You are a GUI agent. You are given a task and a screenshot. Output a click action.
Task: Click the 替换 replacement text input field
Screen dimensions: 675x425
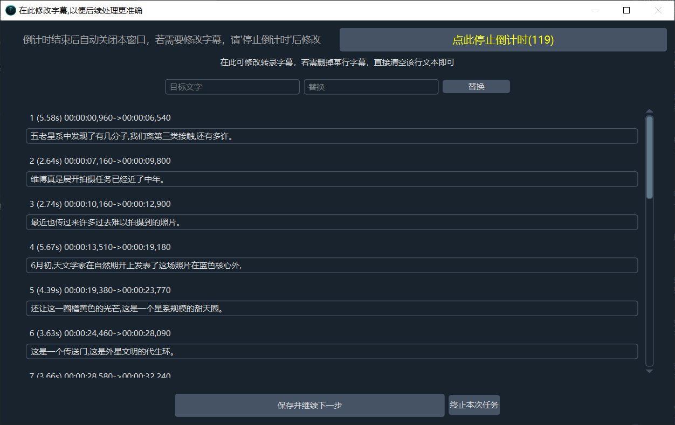(x=371, y=87)
